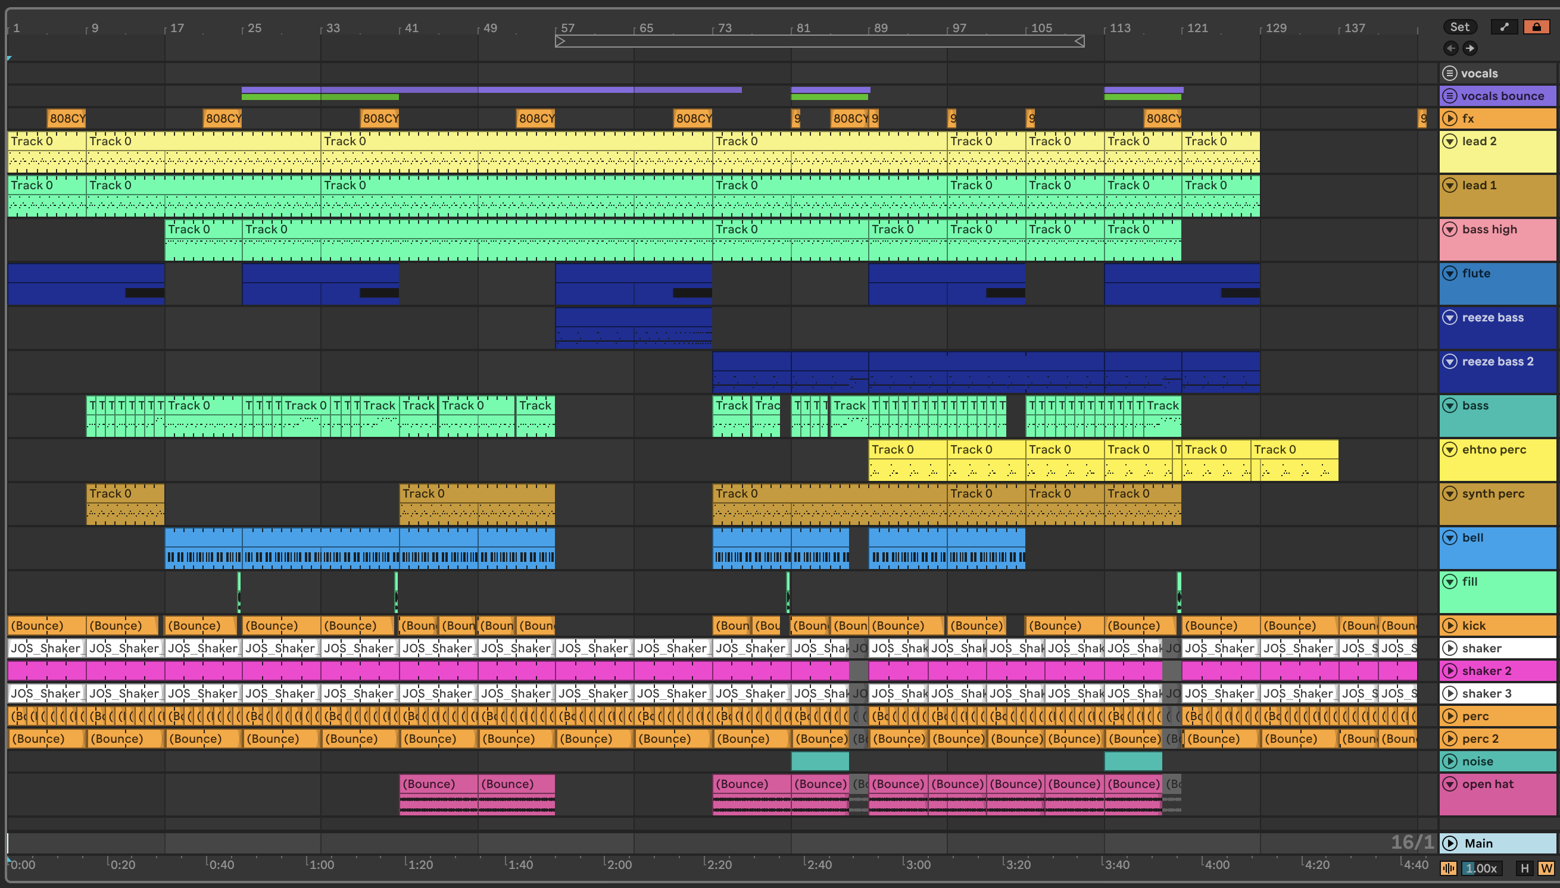Click the loop brace start marker
This screenshot has height=888, width=1560.
tap(560, 42)
